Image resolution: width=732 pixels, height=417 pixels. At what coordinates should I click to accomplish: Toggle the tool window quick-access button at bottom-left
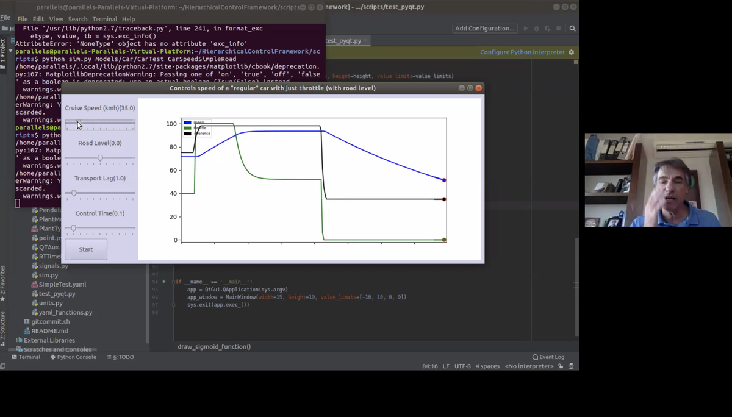(x=3, y=366)
